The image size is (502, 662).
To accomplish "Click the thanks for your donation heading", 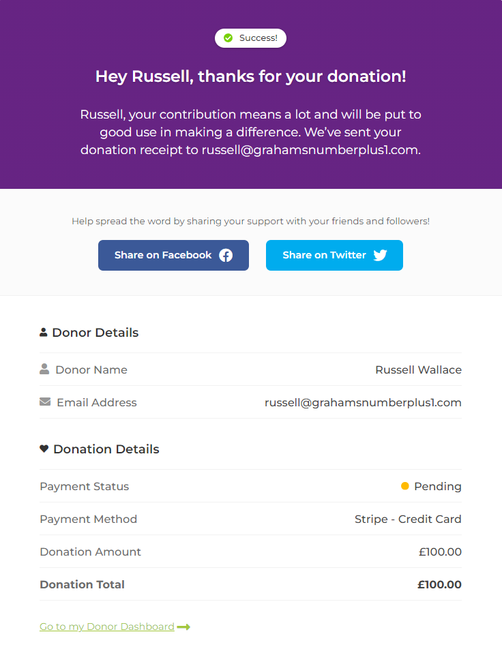I will pos(250,76).
